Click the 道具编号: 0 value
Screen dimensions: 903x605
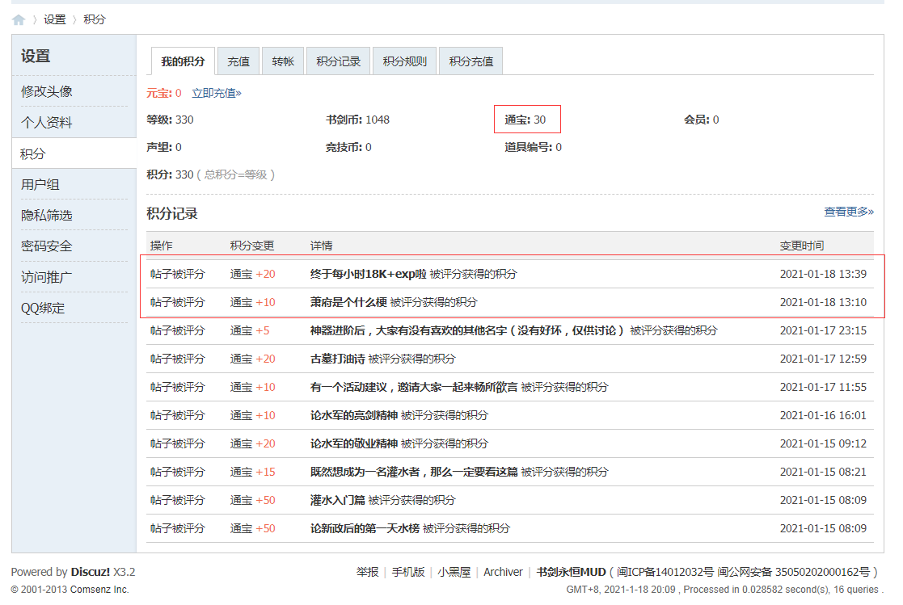pyautogui.click(x=534, y=147)
